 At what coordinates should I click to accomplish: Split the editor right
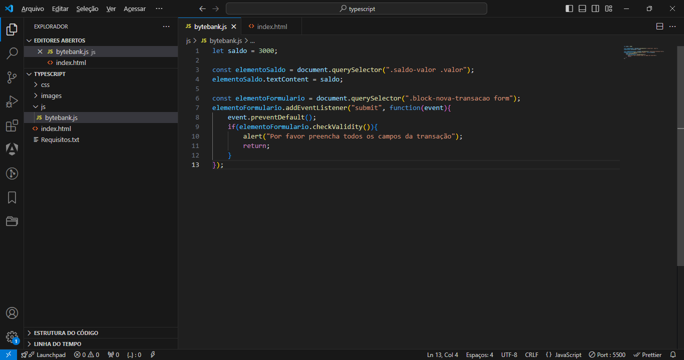click(x=659, y=26)
